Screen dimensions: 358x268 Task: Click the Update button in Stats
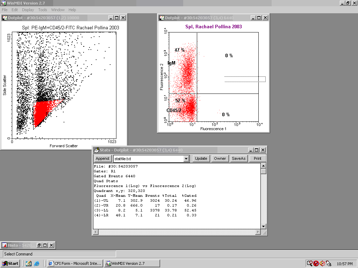(201, 158)
